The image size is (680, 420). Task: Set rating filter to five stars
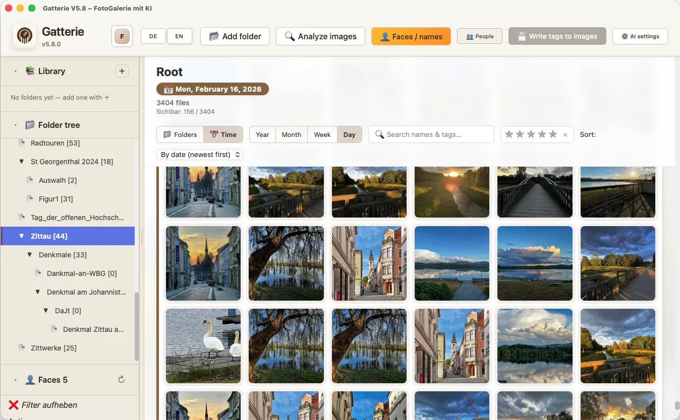[x=553, y=134]
